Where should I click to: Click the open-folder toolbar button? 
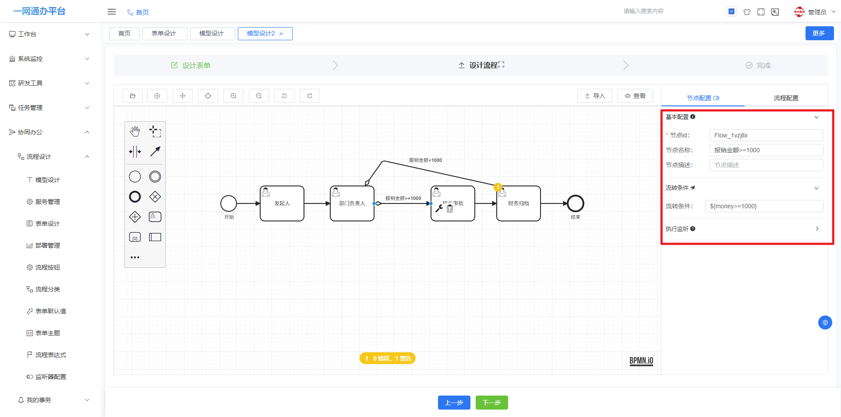click(x=133, y=96)
